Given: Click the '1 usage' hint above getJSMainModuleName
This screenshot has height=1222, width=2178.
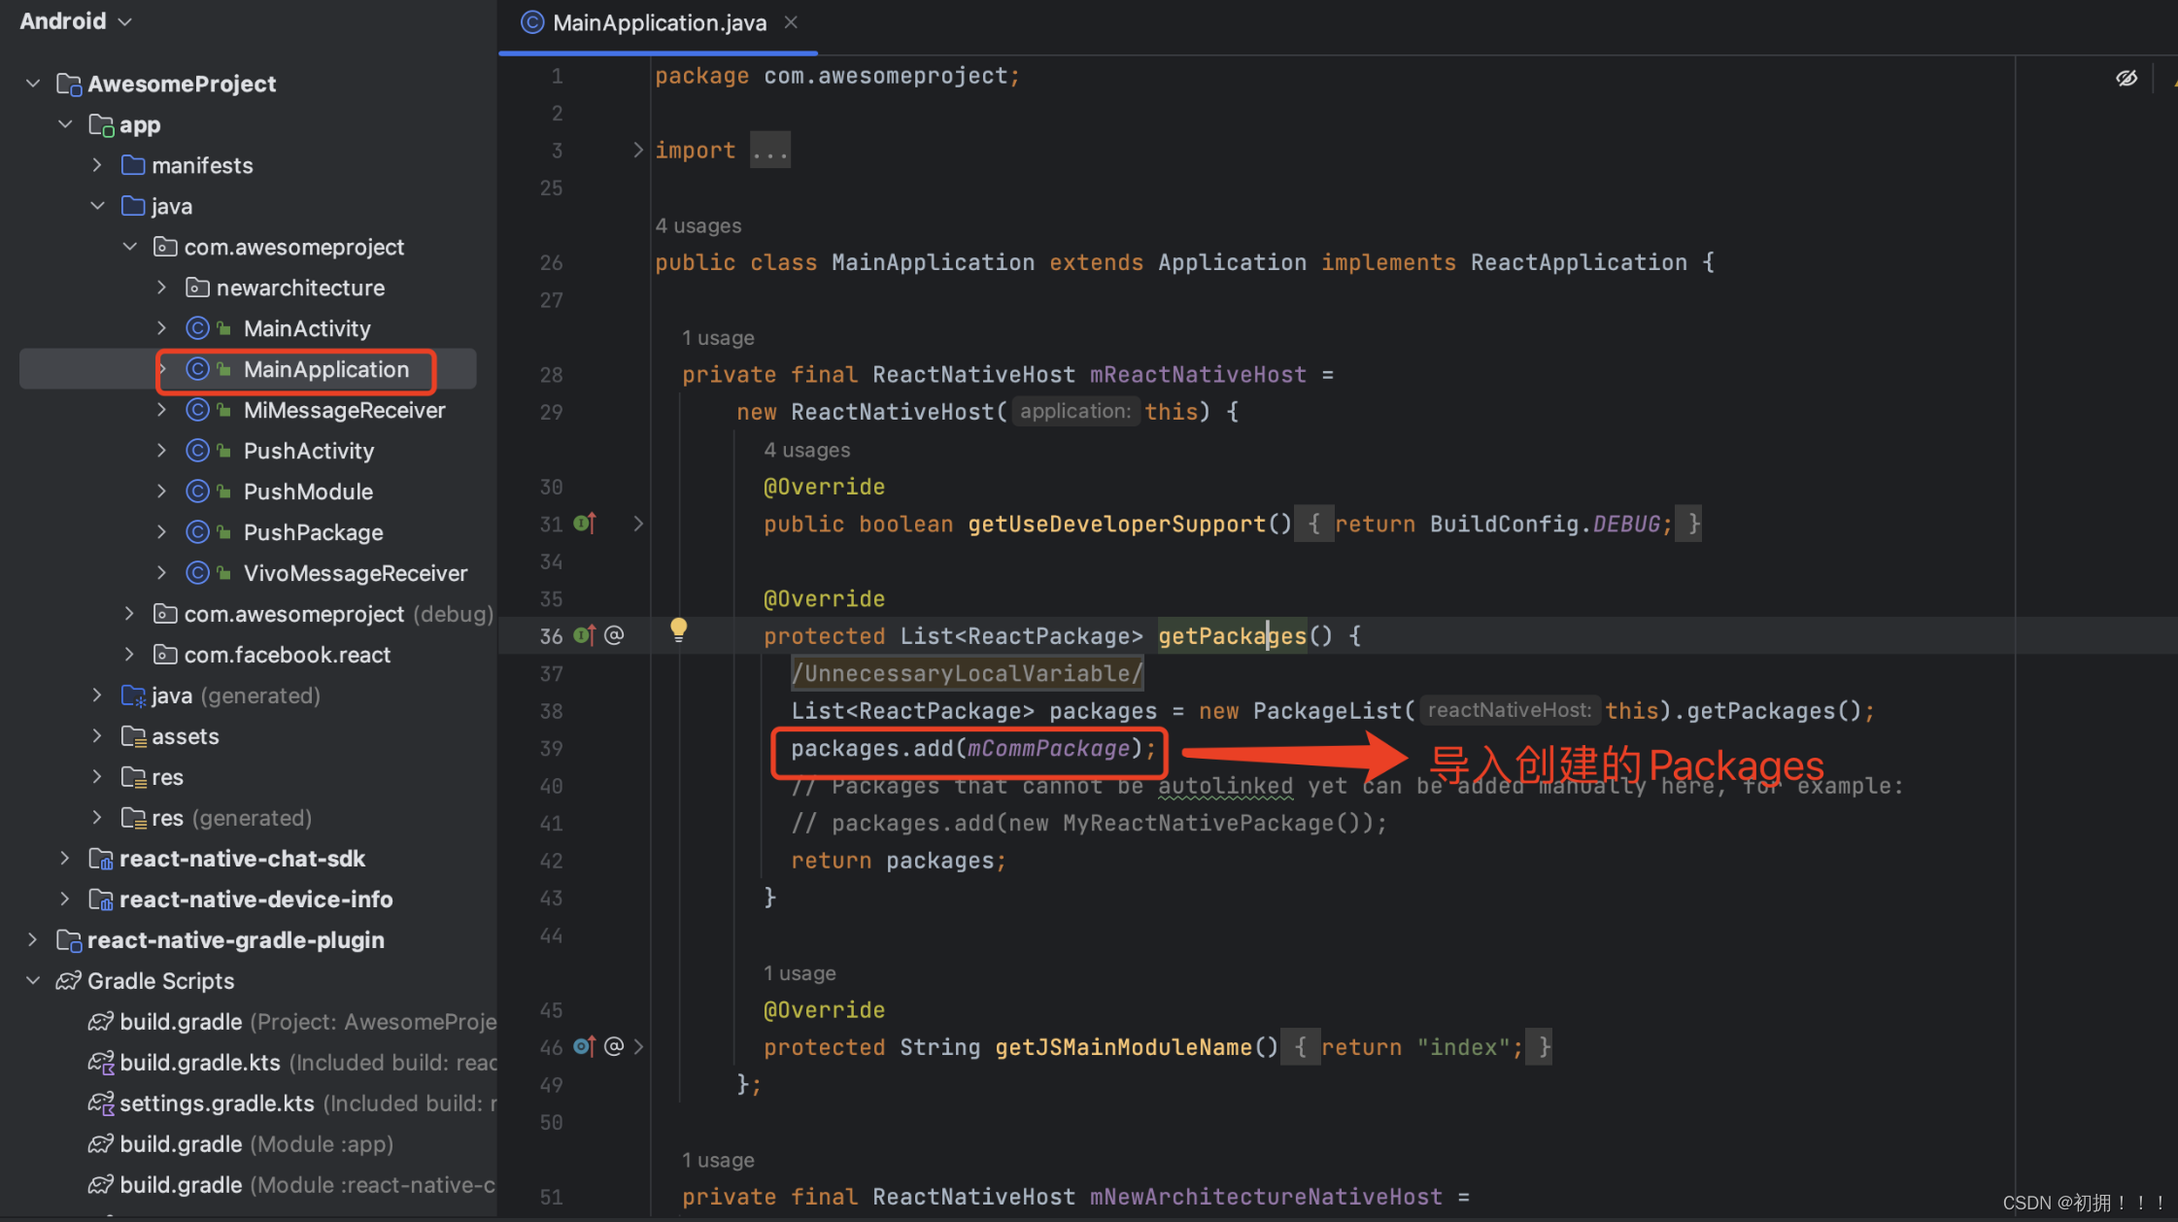Looking at the screenshot, I should coord(800,972).
